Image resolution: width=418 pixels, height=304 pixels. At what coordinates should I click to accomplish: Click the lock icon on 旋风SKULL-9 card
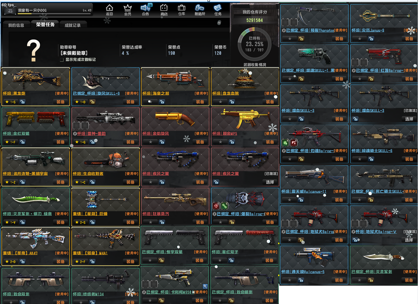tap(92, 102)
